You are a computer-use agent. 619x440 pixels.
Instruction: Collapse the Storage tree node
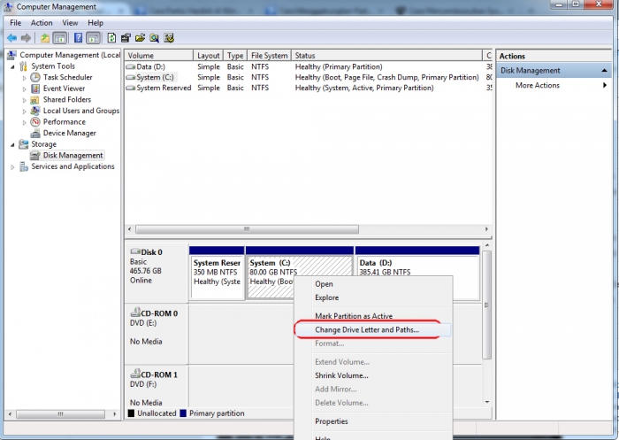point(12,144)
